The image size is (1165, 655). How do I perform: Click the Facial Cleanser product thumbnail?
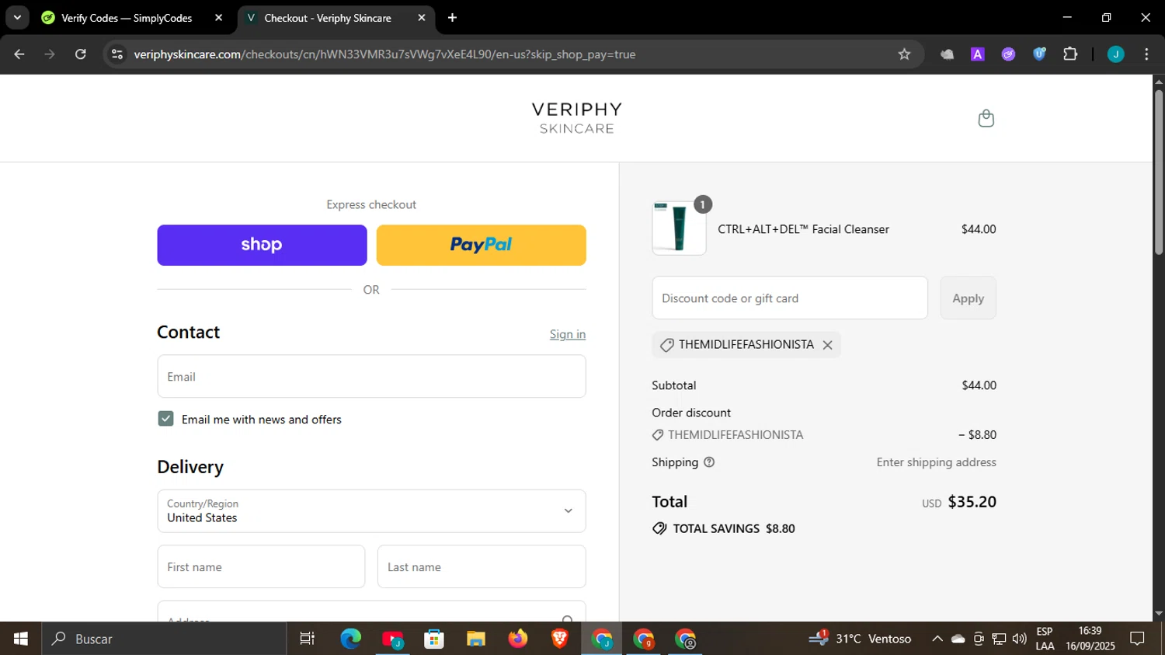pyautogui.click(x=679, y=228)
